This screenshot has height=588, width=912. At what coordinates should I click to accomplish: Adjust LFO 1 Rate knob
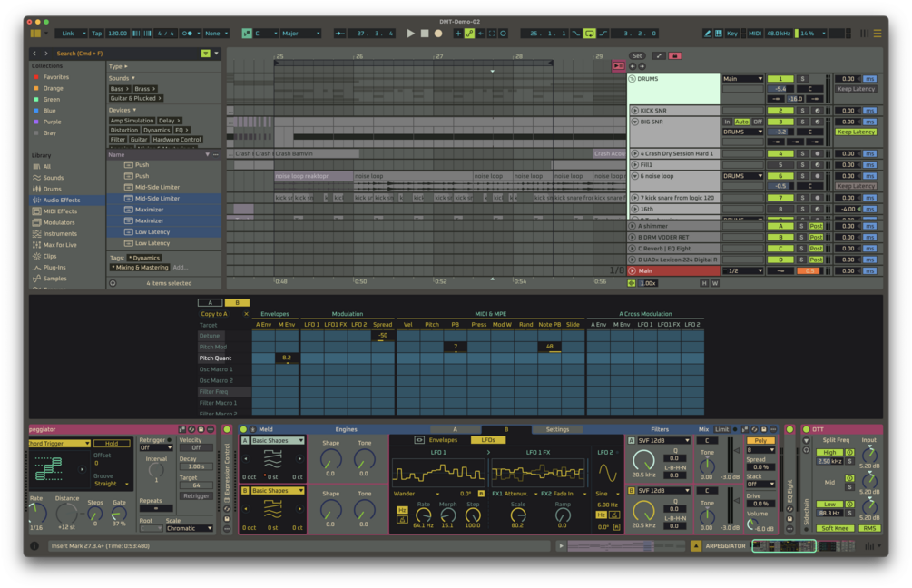click(423, 515)
